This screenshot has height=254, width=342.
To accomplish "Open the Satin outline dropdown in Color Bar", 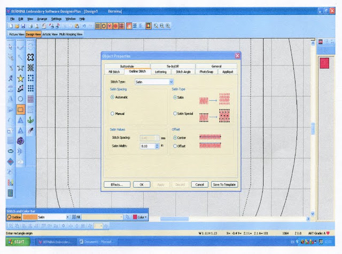I will 68,217.
